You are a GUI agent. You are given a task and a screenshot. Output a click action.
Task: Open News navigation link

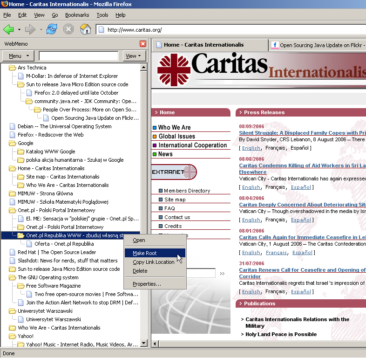tap(165, 154)
